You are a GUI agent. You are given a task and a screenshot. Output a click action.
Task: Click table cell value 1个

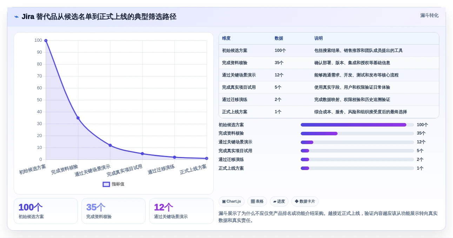(278, 112)
